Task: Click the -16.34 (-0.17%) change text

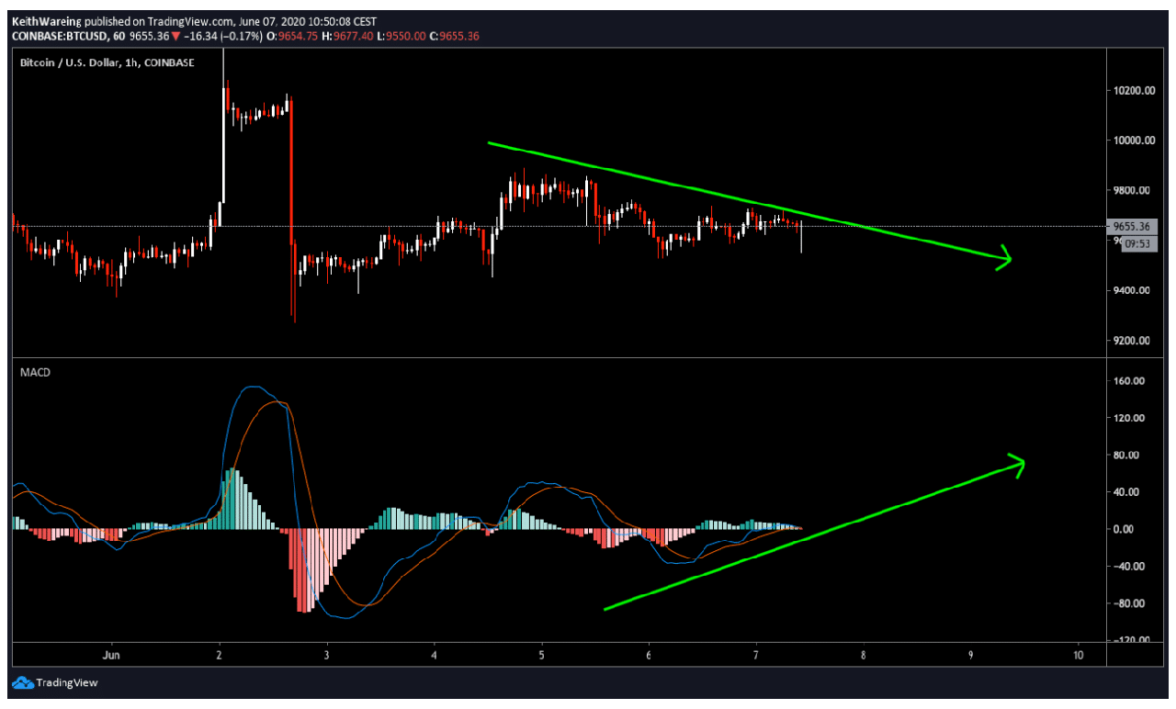Action: 223,36
